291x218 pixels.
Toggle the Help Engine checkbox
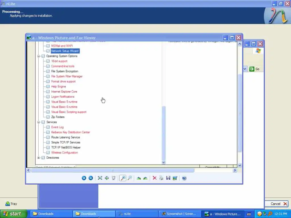point(48,86)
